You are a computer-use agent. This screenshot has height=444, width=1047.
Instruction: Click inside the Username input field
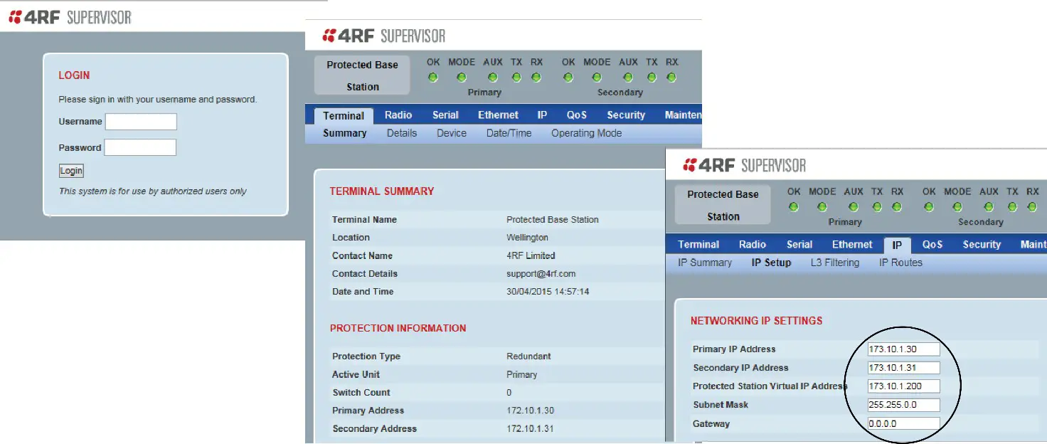140,121
